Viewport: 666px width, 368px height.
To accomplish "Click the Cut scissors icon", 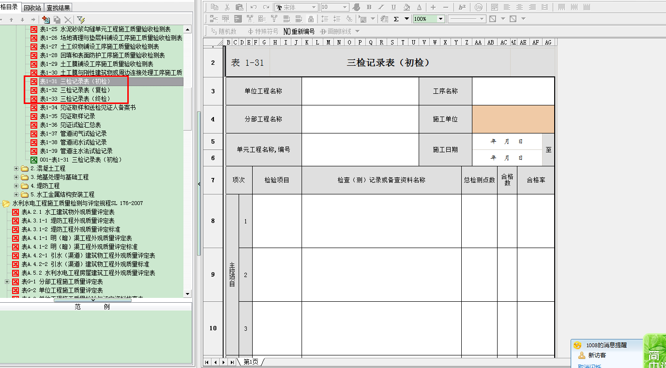I will [x=227, y=7].
